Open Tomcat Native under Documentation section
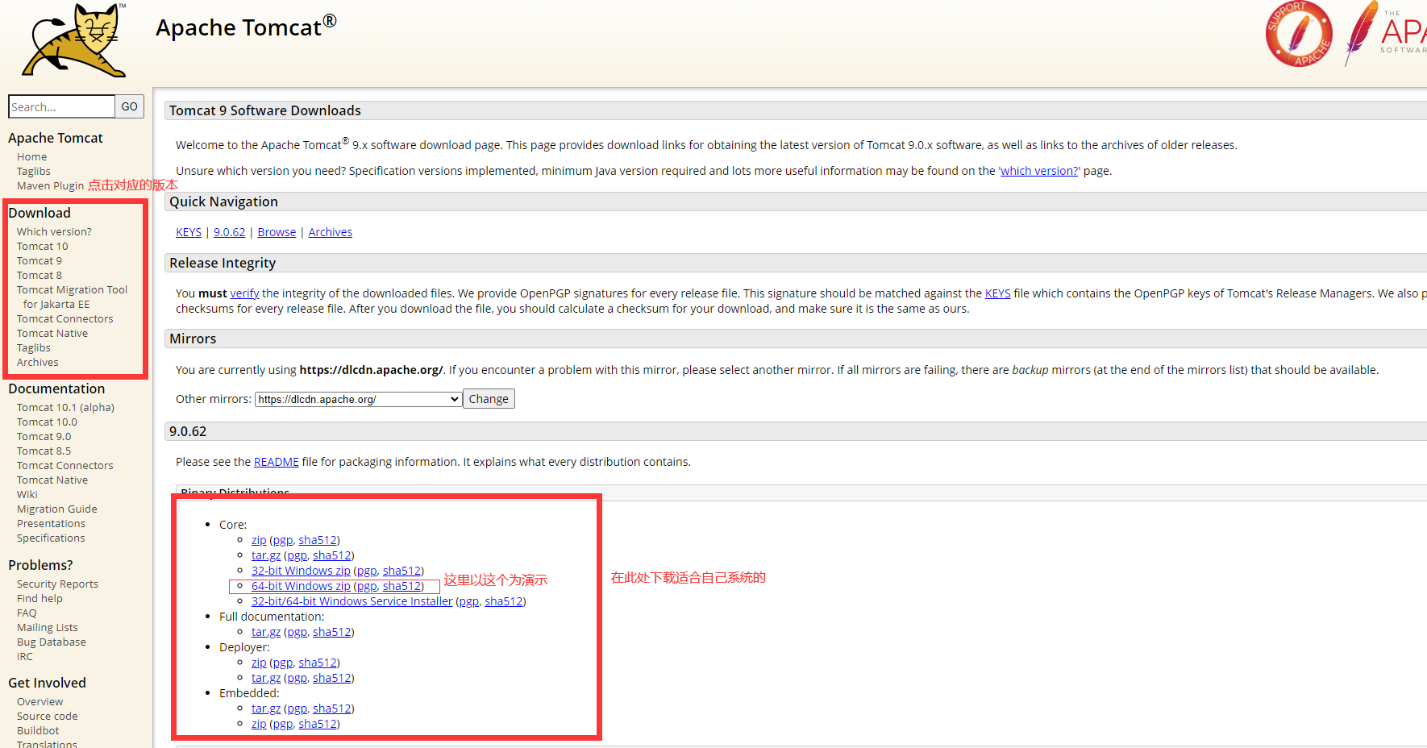Viewport: 1427px width, 748px height. pyautogui.click(x=52, y=480)
